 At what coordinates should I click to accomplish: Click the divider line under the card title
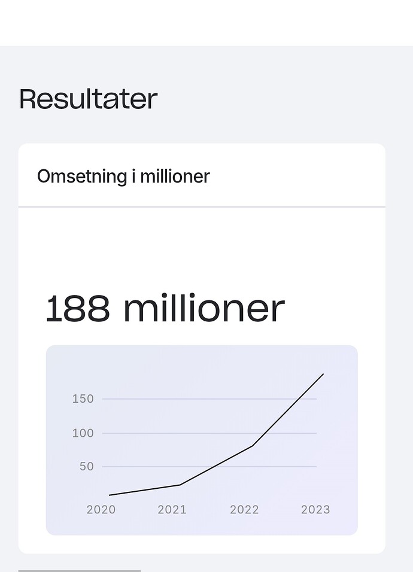click(x=202, y=207)
